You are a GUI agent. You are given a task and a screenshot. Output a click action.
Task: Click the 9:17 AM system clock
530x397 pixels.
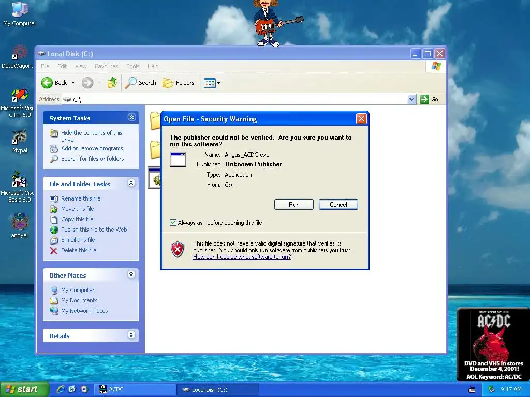coord(511,389)
